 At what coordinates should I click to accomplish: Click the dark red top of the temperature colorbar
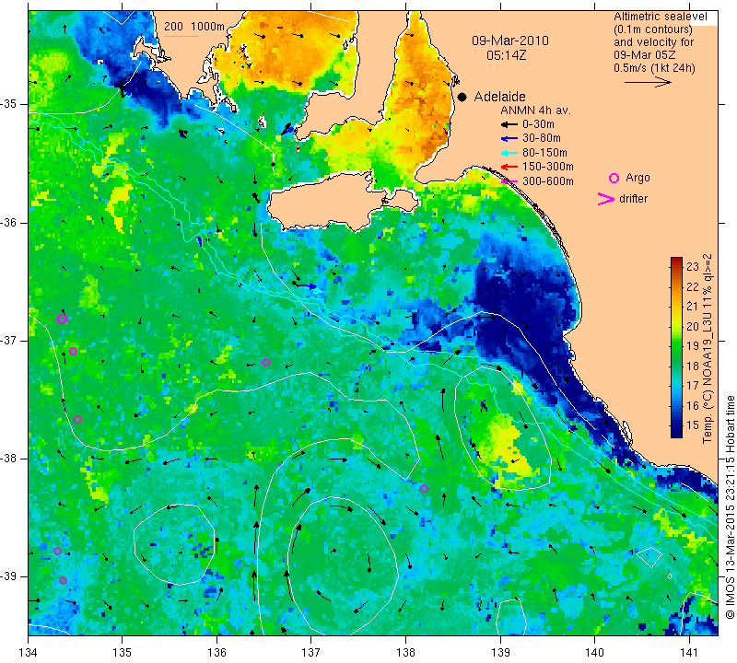coord(676,262)
